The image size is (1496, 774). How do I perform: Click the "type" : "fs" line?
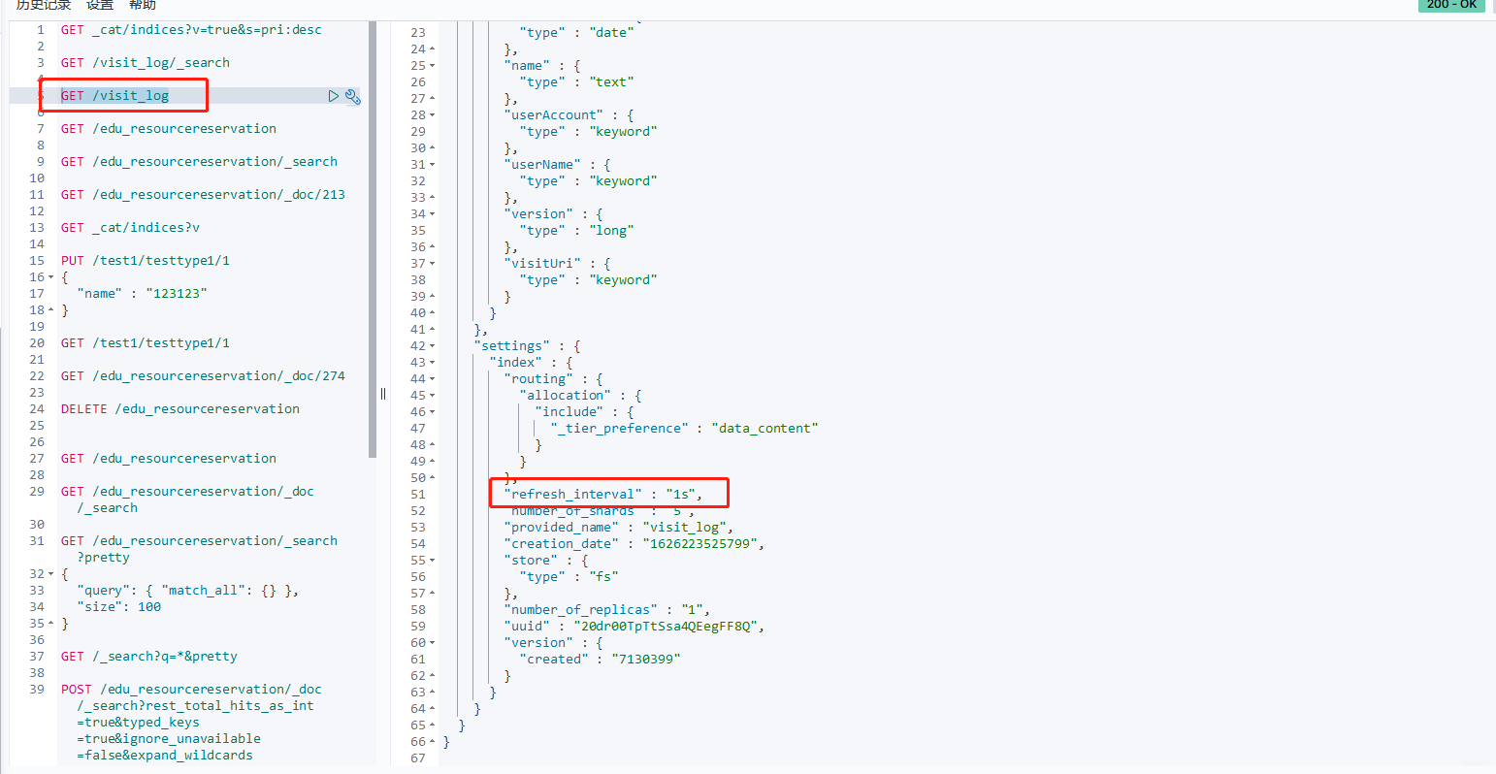(569, 577)
